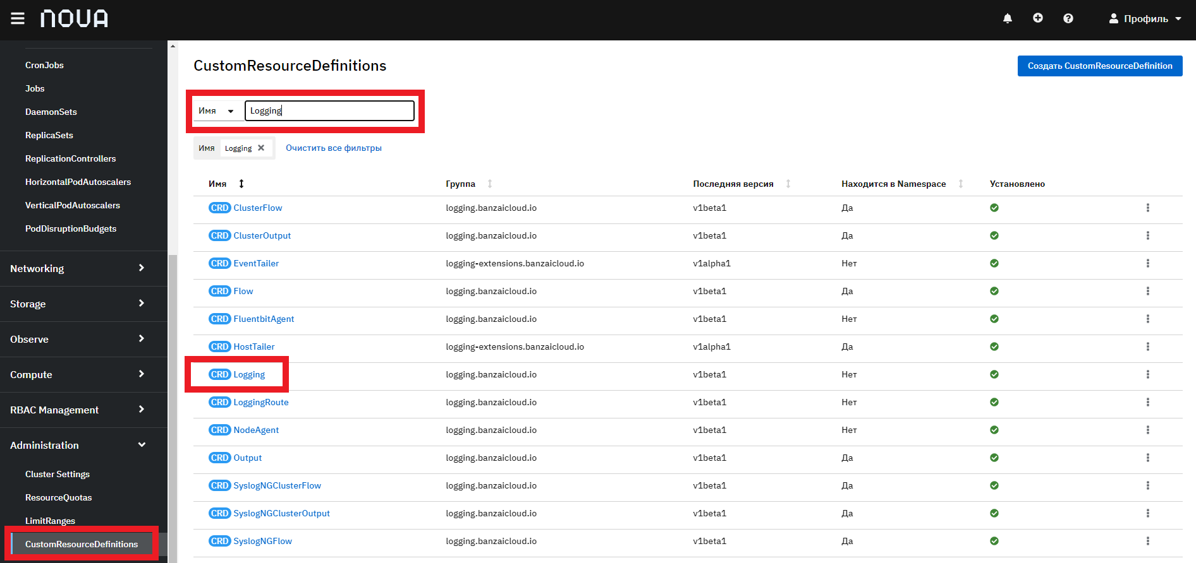
Task: Open kebab menu for Flow row
Action: (1148, 291)
